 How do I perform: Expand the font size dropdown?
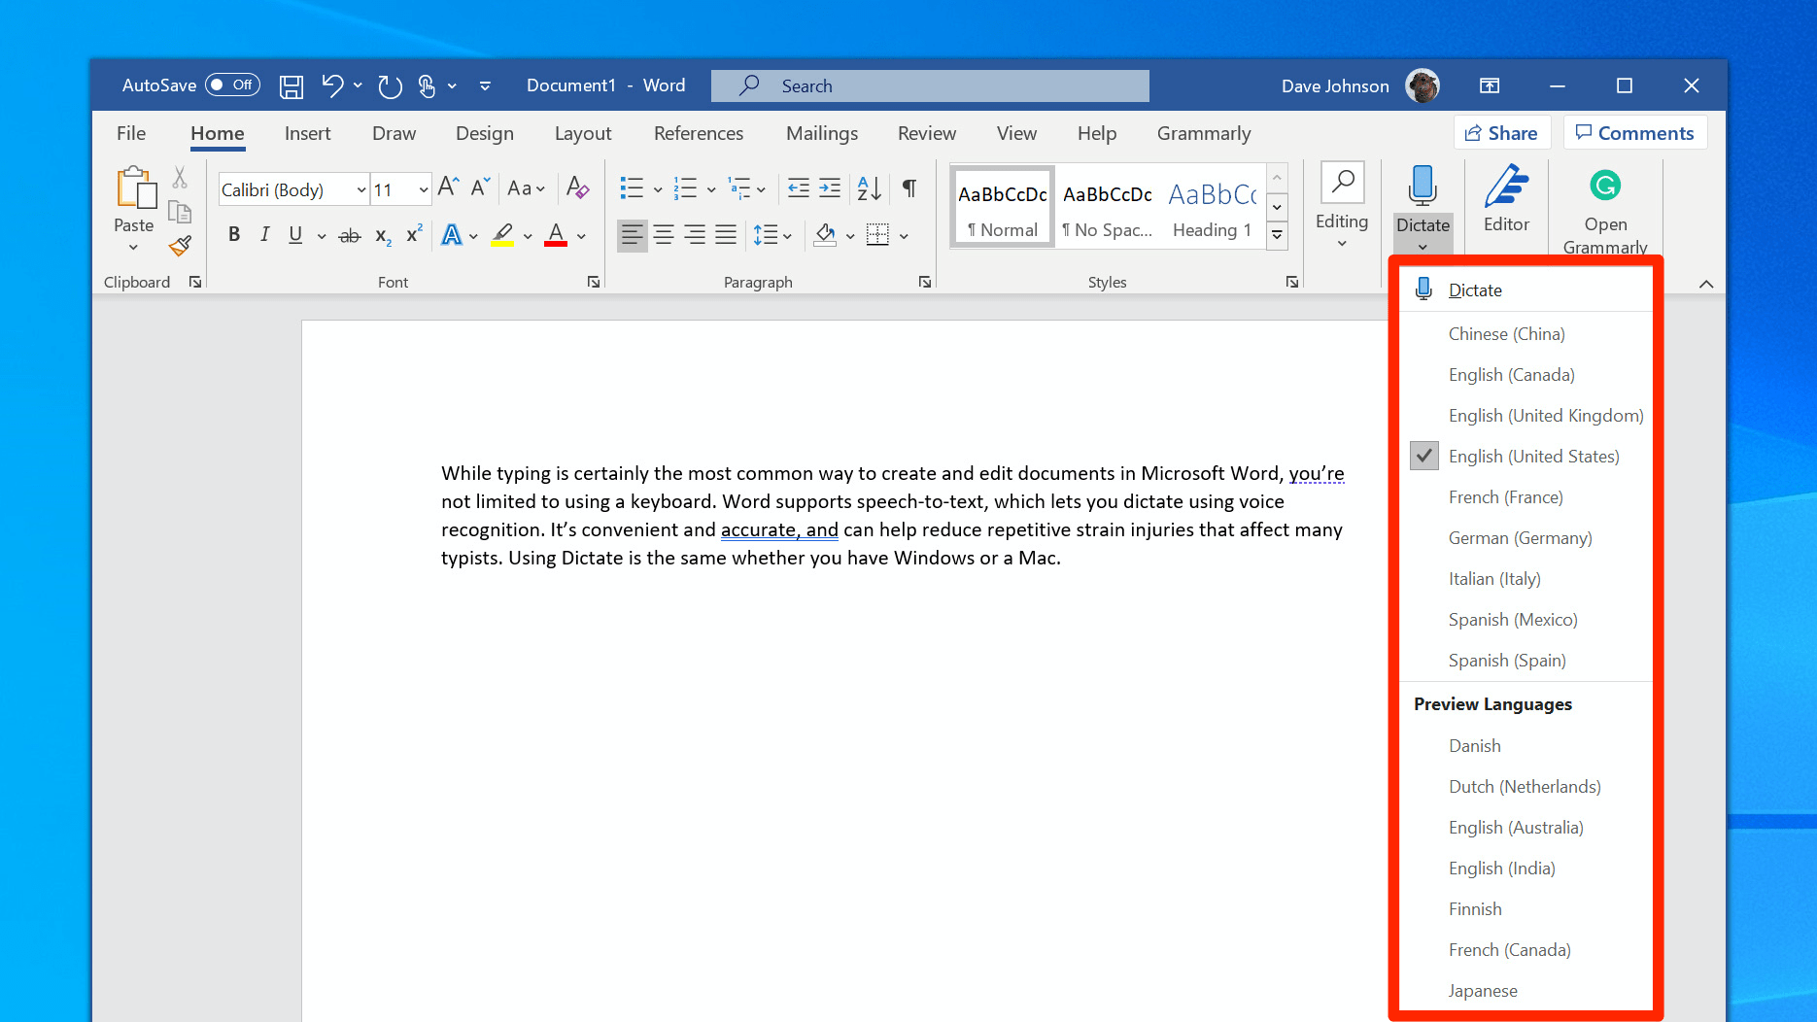coord(424,189)
